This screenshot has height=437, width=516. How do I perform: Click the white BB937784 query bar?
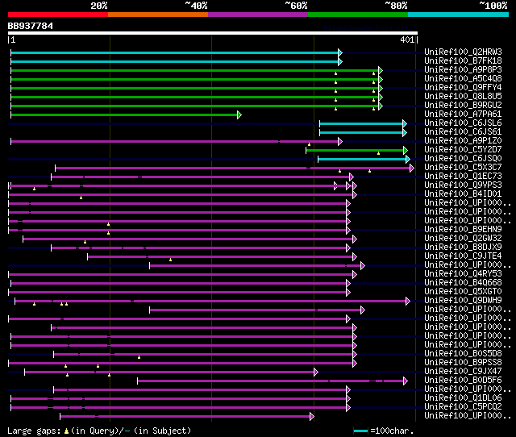(213, 33)
